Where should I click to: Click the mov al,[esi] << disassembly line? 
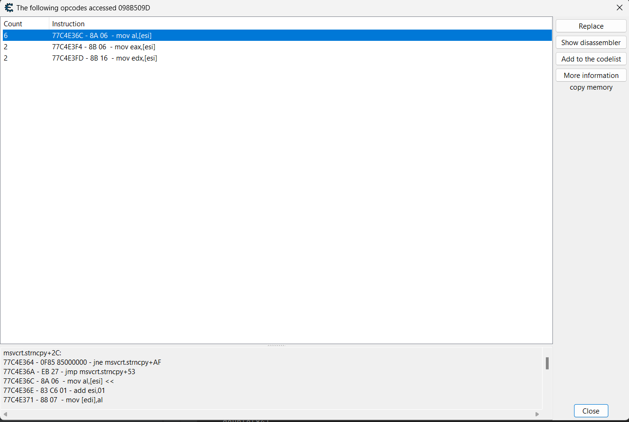coord(59,381)
